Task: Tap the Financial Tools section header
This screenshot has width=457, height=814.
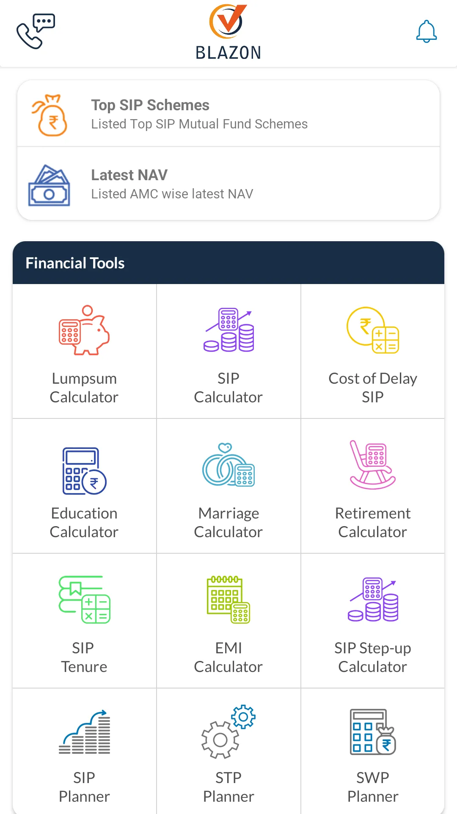Action: click(x=228, y=263)
